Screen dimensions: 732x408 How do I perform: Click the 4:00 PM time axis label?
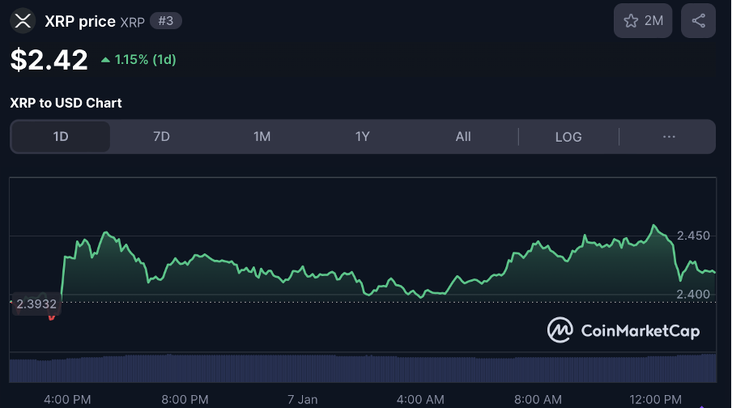point(67,400)
